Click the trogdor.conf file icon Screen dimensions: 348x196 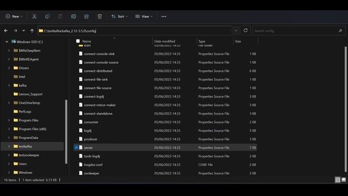(x=80, y=164)
